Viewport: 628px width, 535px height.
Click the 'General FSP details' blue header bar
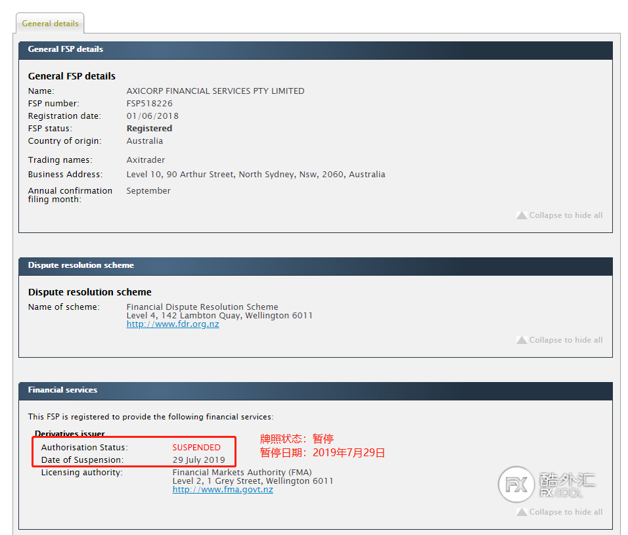tap(315, 49)
